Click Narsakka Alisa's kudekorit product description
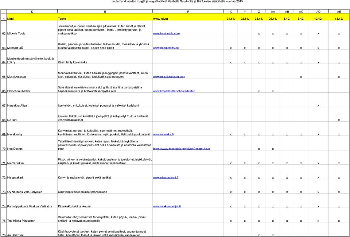350x237 pixels. tap(98, 106)
